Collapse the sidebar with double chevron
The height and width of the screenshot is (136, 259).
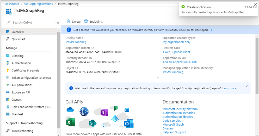(x=58, y=23)
